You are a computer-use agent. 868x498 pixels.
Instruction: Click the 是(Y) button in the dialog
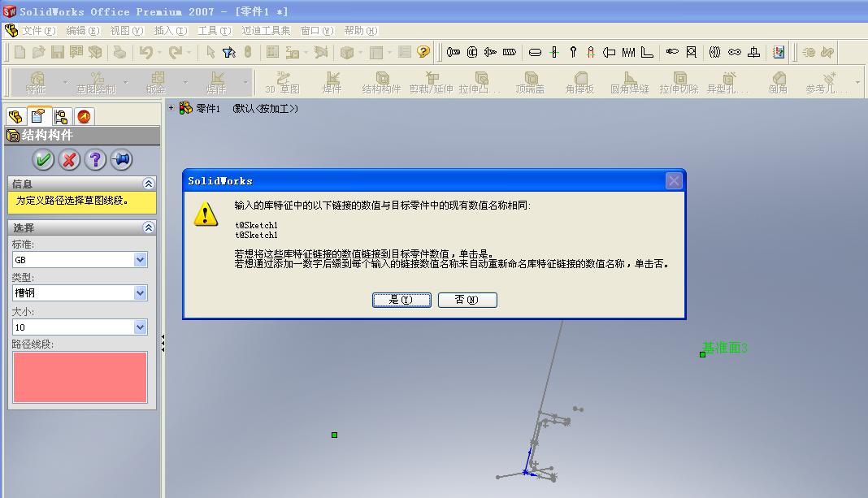(x=401, y=300)
